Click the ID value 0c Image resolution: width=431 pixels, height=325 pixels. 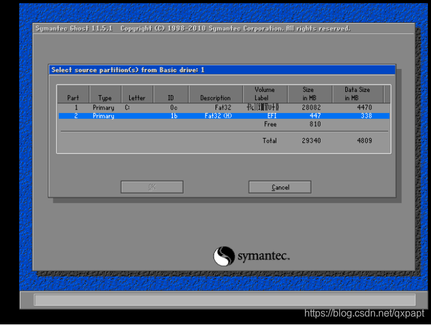(174, 108)
